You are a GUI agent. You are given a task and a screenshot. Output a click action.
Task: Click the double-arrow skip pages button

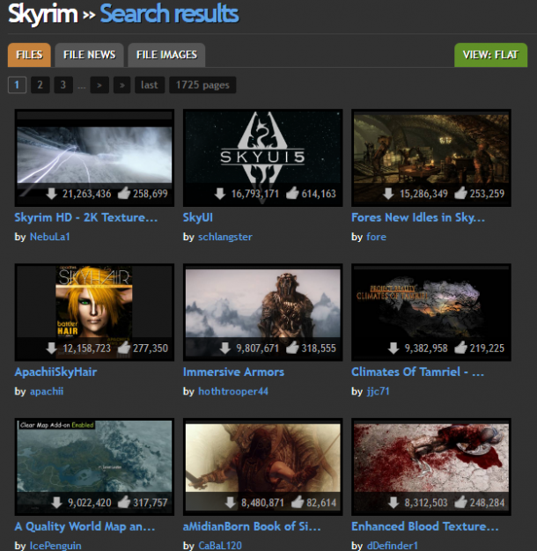122,84
